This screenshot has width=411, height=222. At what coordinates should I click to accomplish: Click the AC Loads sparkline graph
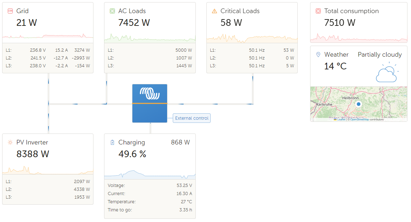(x=150, y=38)
